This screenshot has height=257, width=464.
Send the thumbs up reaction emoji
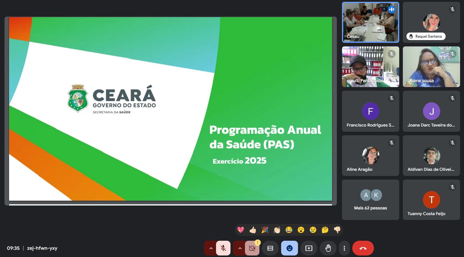(253, 230)
